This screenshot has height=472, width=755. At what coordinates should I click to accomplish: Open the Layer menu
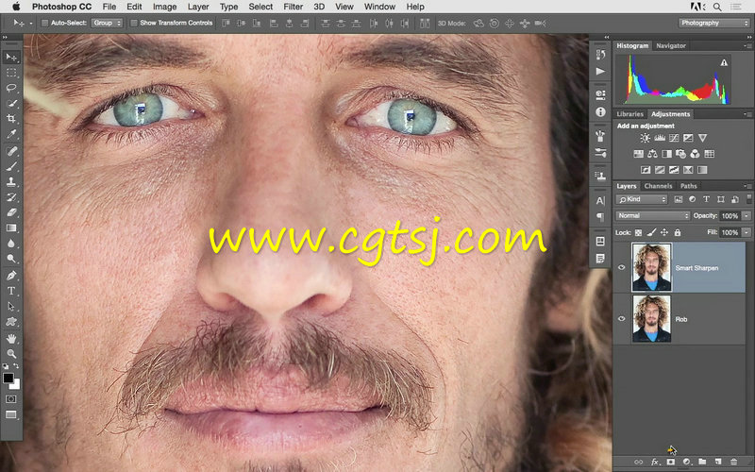pyautogui.click(x=198, y=7)
